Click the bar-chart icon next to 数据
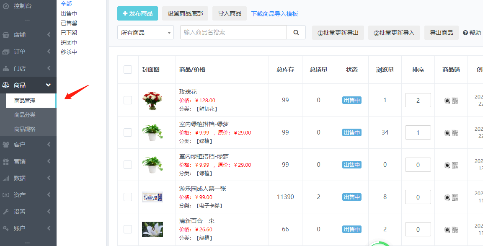Viewport: 483px width, 246px height. 5,178
